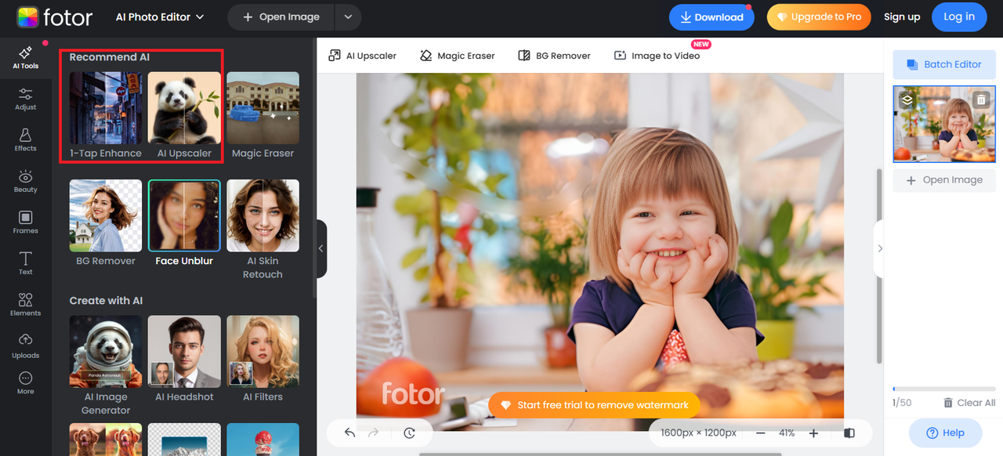This screenshot has width=1003, height=456.
Task: Open the Batch Editor
Action: [944, 64]
